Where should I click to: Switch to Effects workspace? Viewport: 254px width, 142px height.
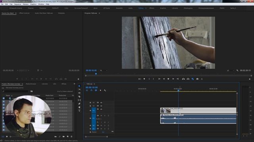click(x=152, y=8)
